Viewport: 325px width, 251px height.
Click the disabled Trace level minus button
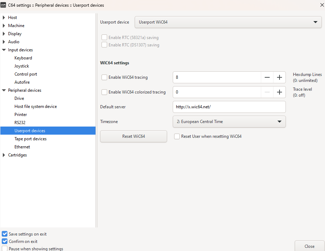click(x=267, y=92)
